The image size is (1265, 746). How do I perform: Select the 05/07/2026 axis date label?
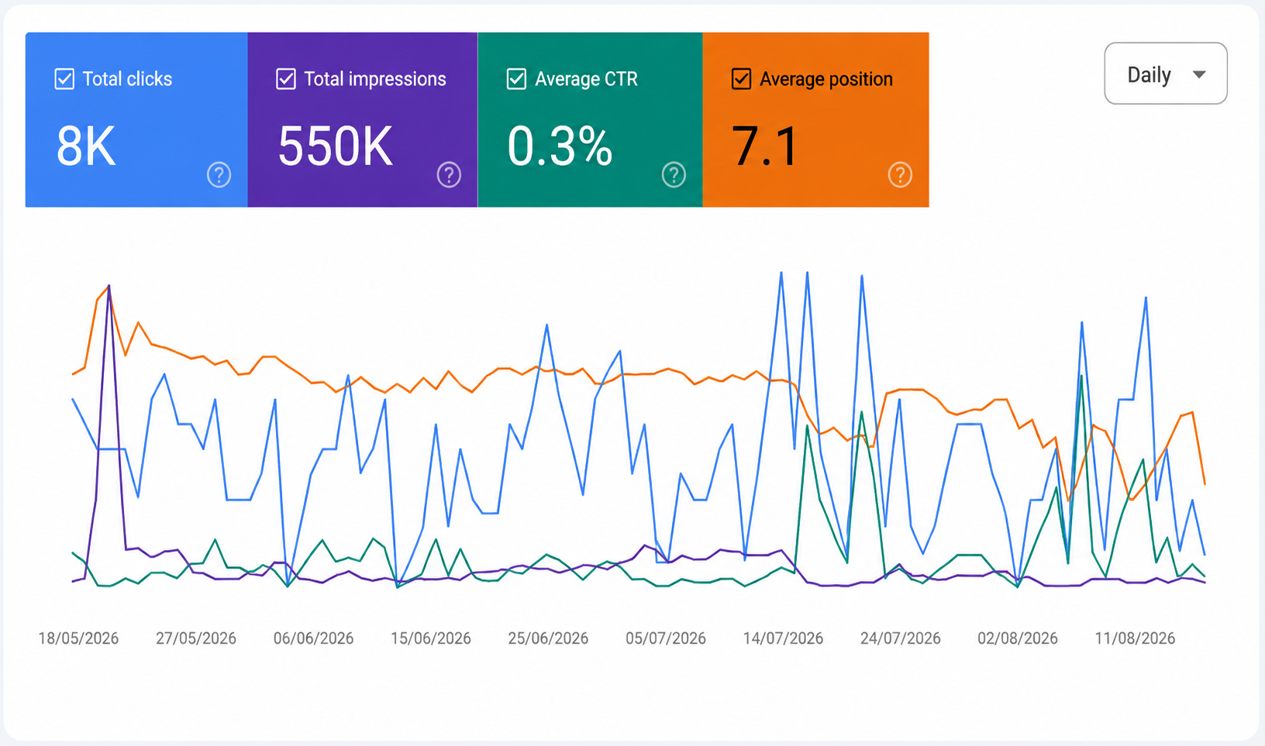coord(666,638)
